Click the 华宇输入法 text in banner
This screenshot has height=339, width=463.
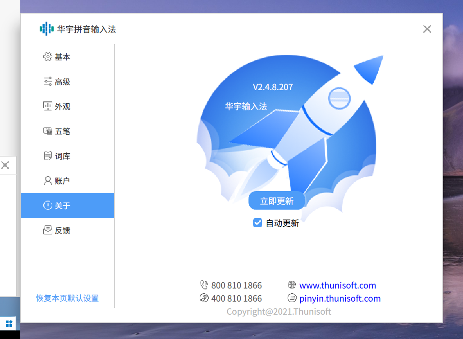(246, 106)
